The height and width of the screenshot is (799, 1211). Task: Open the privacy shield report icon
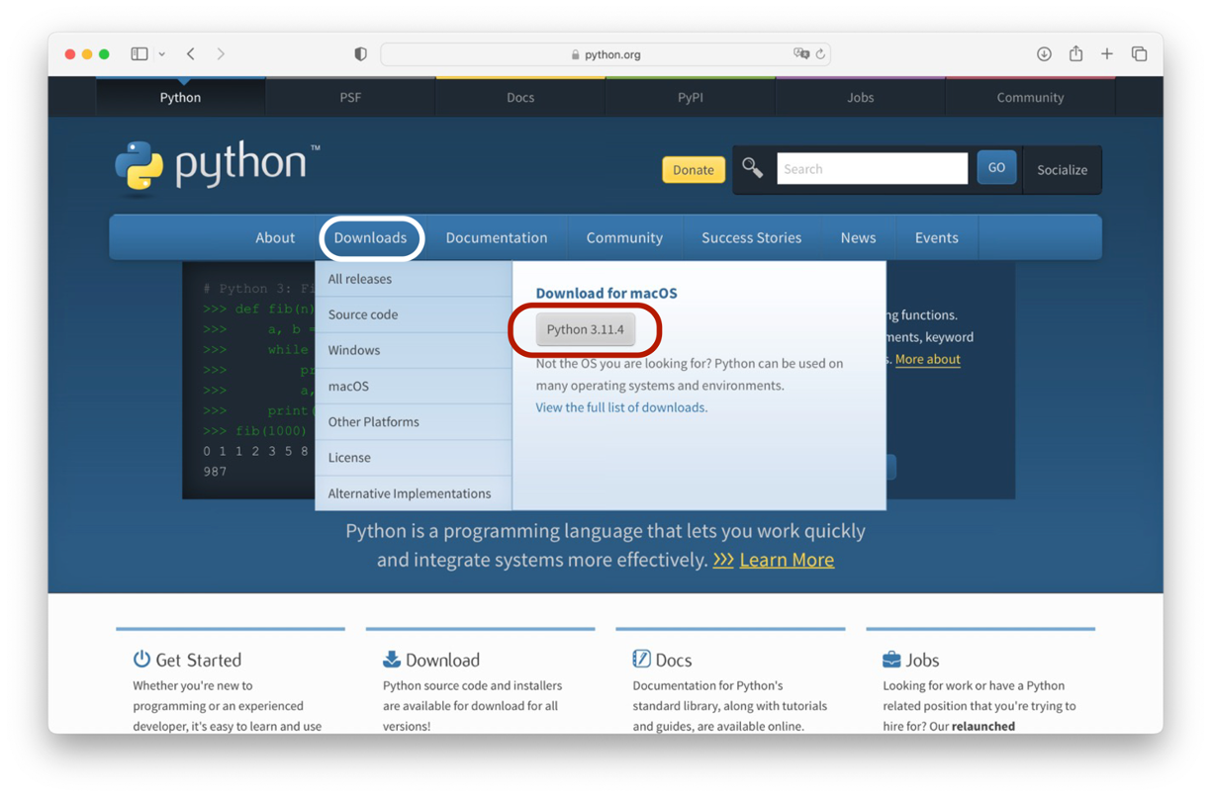[x=360, y=54]
